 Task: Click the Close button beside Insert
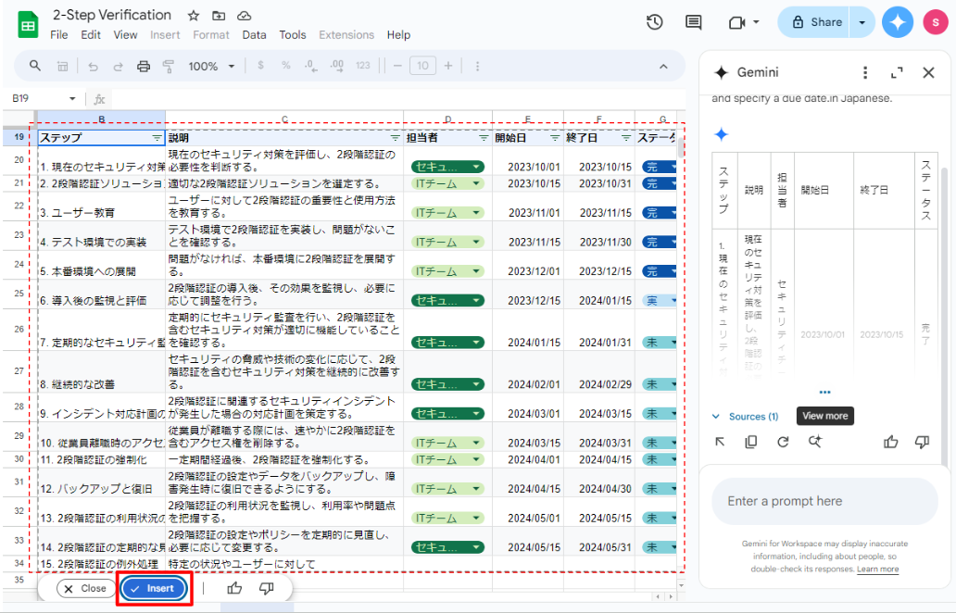click(x=86, y=588)
